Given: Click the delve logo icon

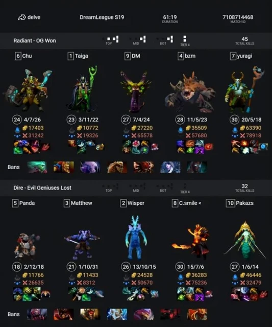Looking at the screenshot, I should click(x=21, y=17).
